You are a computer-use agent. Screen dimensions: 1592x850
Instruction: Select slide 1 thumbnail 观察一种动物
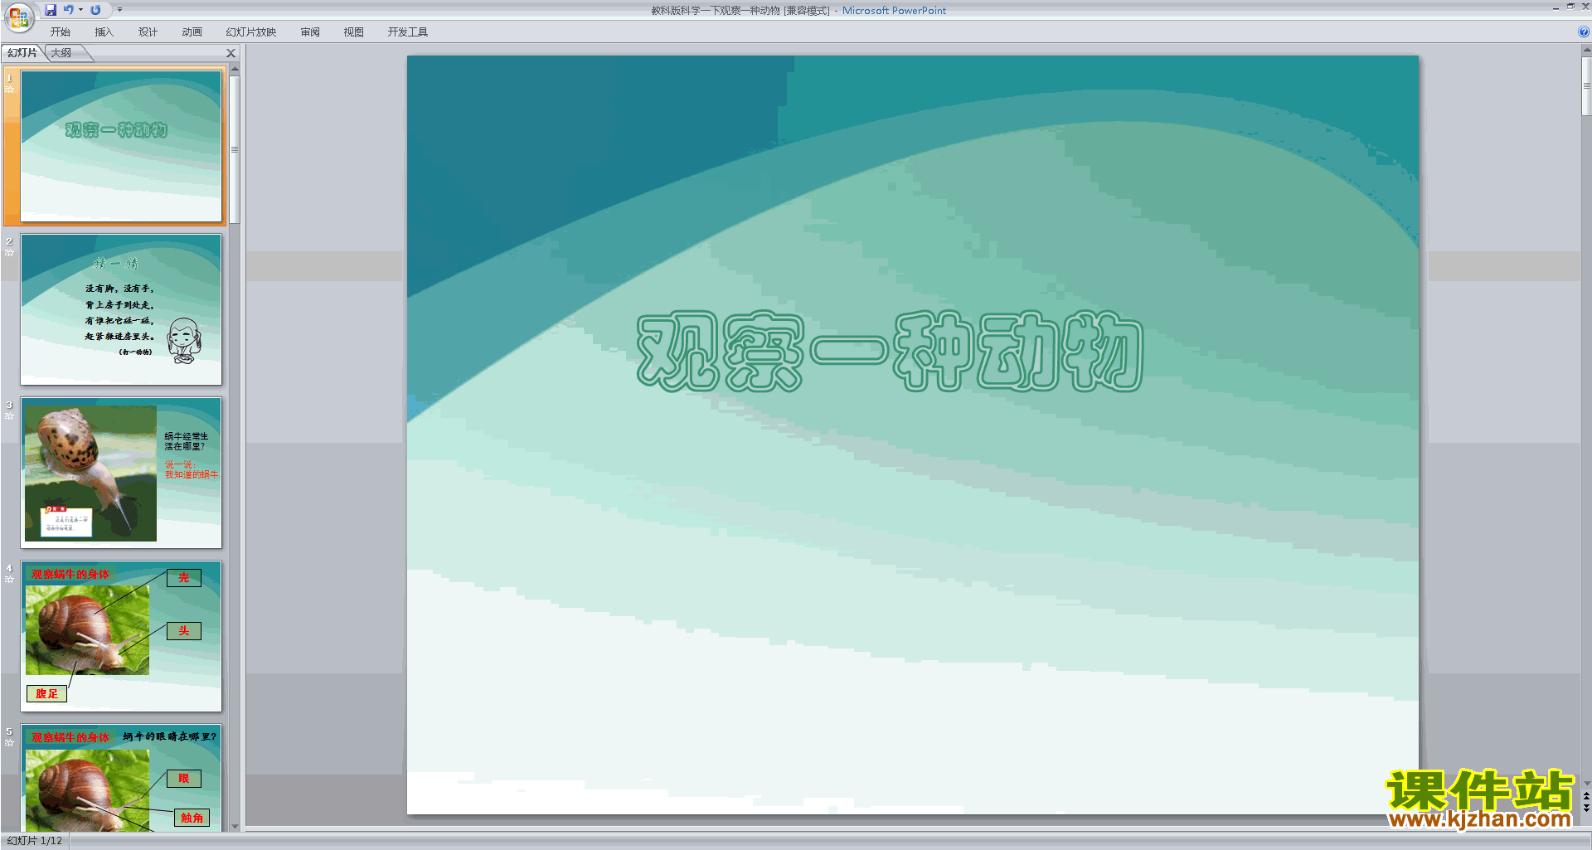(x=121, y=145)
